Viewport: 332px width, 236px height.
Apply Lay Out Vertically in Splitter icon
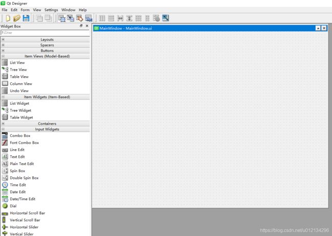point(129,18)
